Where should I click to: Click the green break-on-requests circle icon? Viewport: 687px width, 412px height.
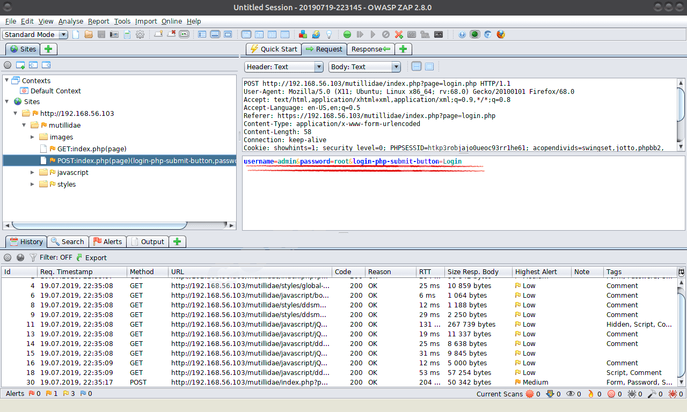(x=347, y=34)
